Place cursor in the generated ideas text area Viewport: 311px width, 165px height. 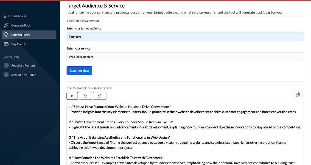coord(185,132)
